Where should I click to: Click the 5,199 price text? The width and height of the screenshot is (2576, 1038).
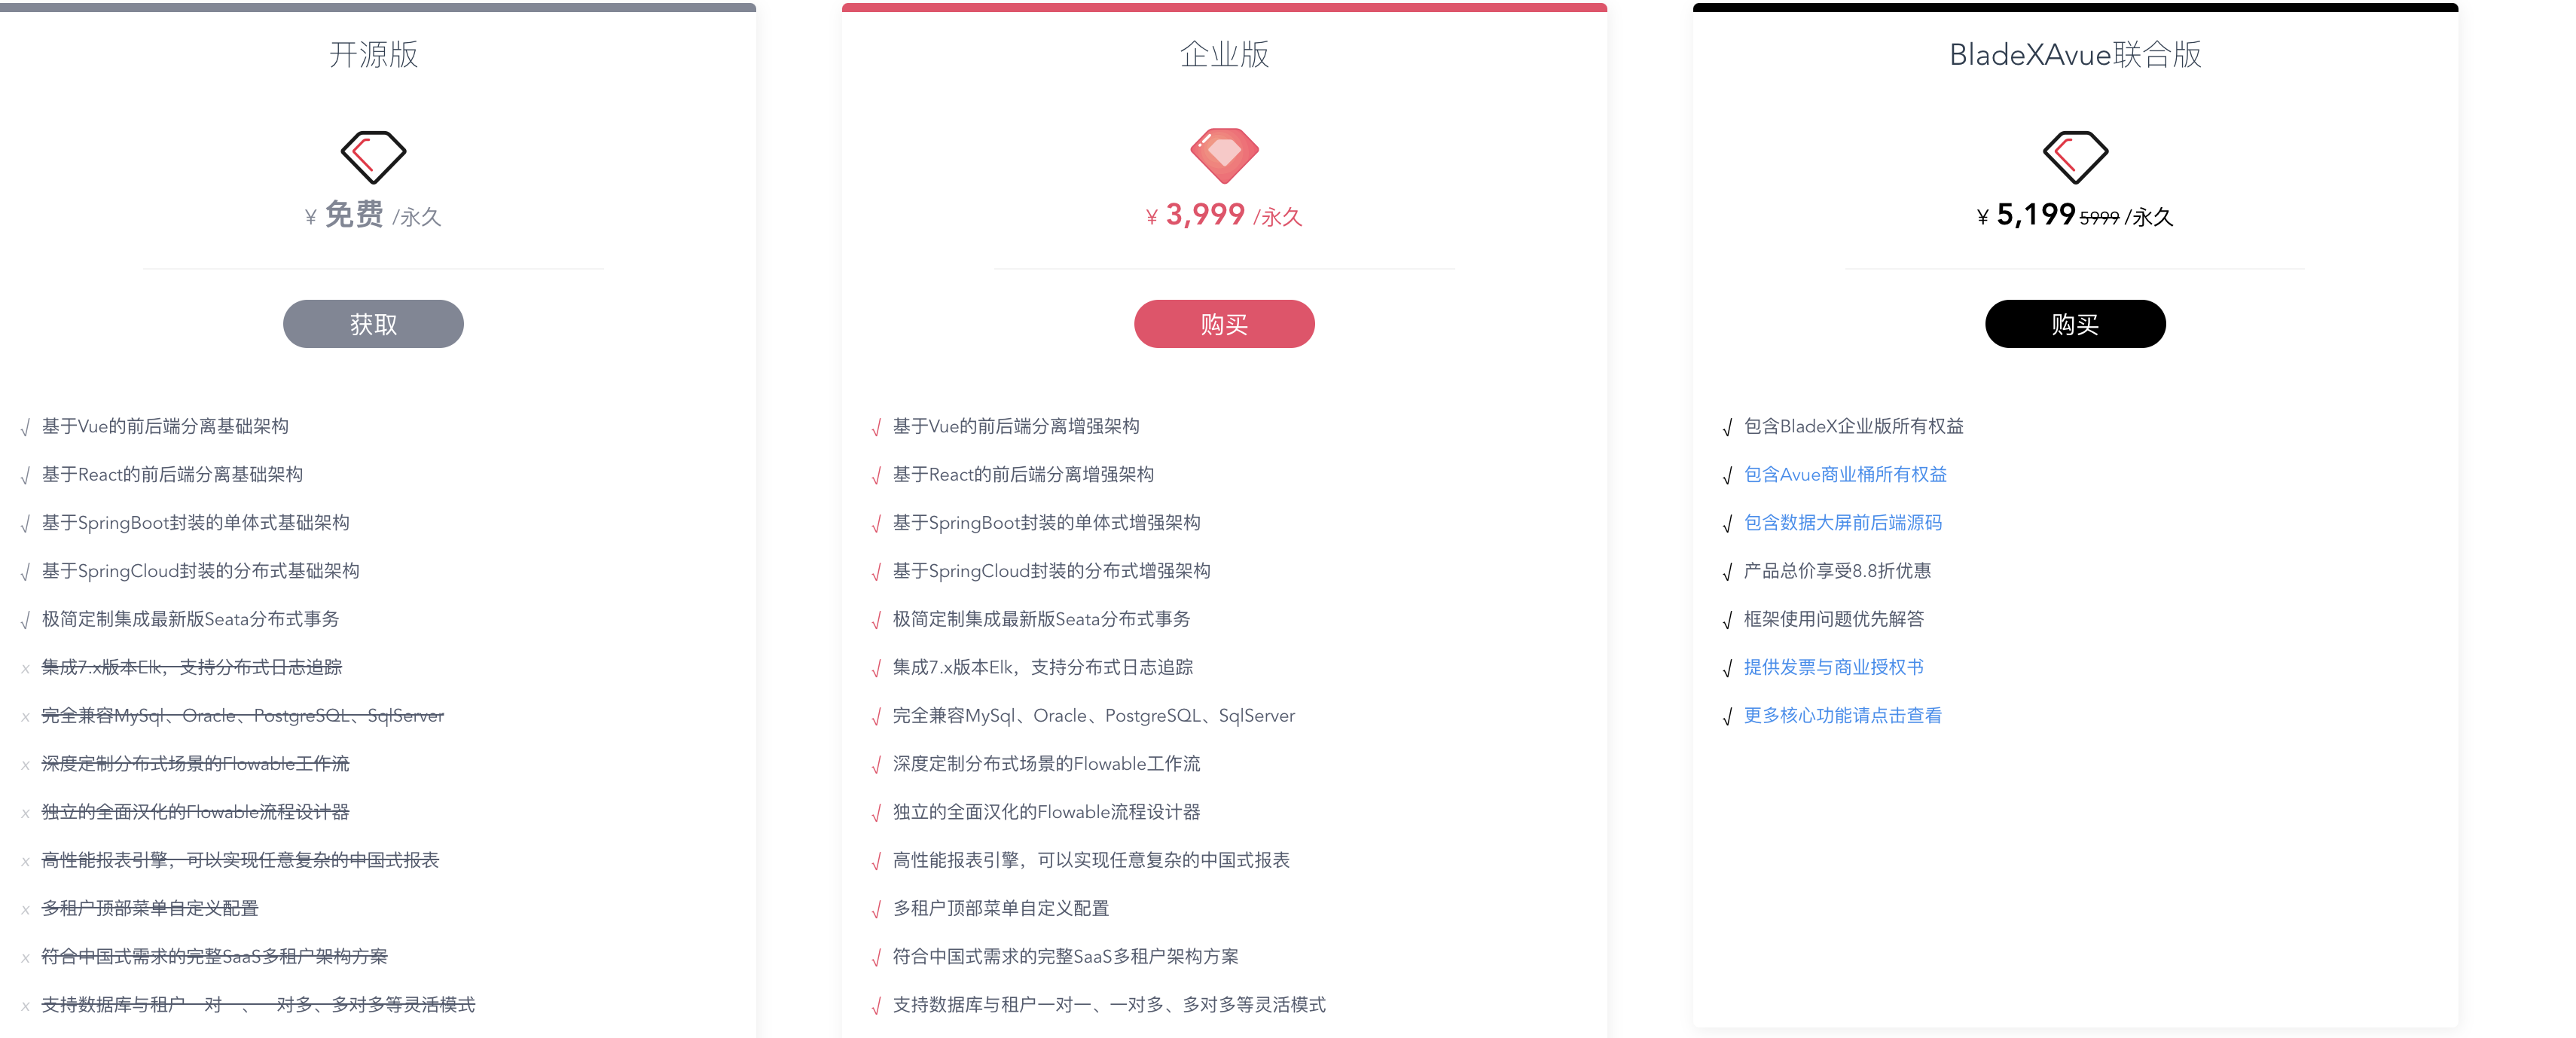[x=2035, y=214]
